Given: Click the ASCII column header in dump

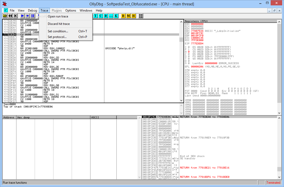Looking at the screenshot, I should [103, 117].
